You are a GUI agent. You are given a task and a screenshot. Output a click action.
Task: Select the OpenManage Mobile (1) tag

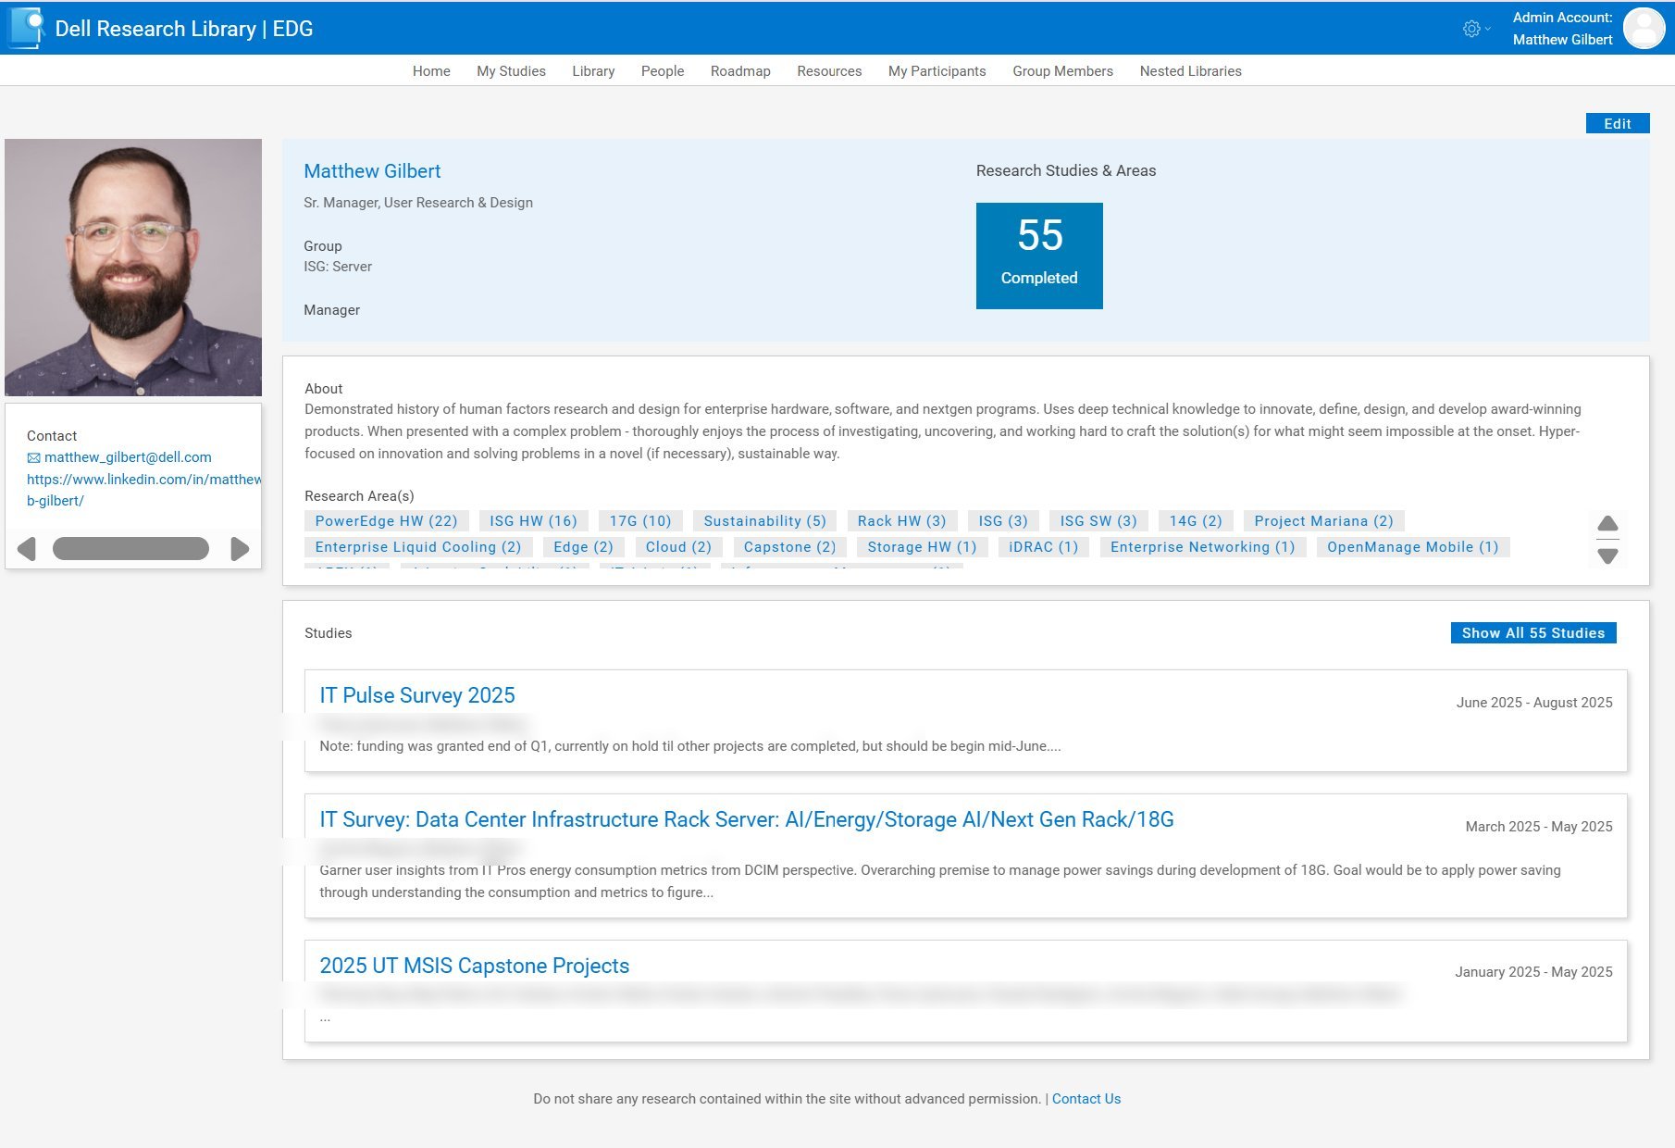pyautogui.click(x=1413, y=547)
